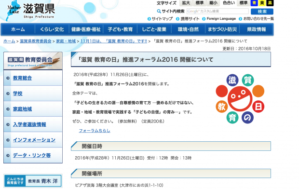This screenshot has width=299, height=189.
Task: Click 滋賀県教育委員会 breadcrumb link
Action: coord(36,41)
